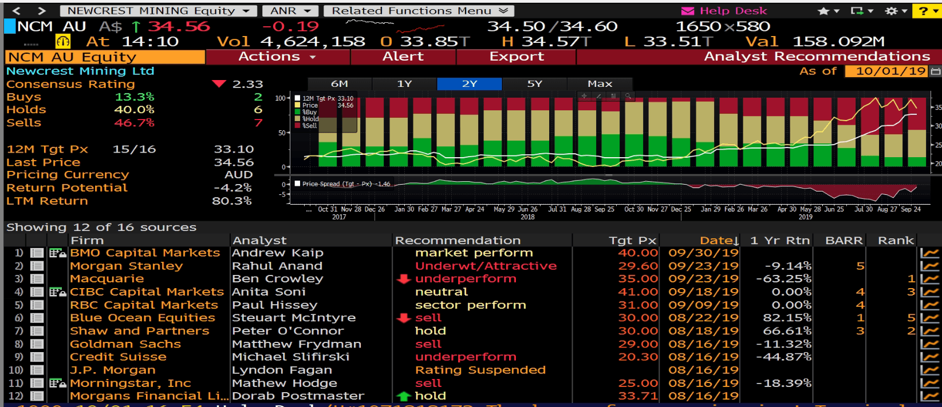
Task: Toggle %Buy series in chart legend
Action: click(x=297, y=112)
